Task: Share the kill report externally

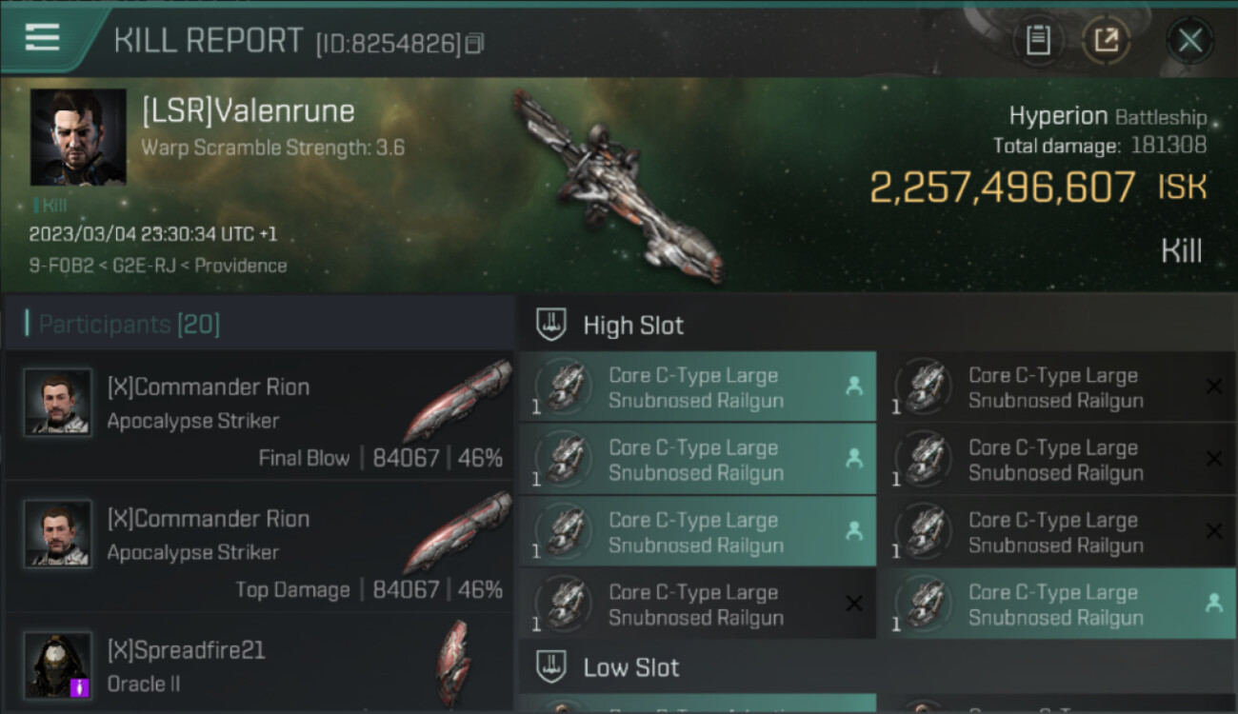Action: [x=1107, y=41]
